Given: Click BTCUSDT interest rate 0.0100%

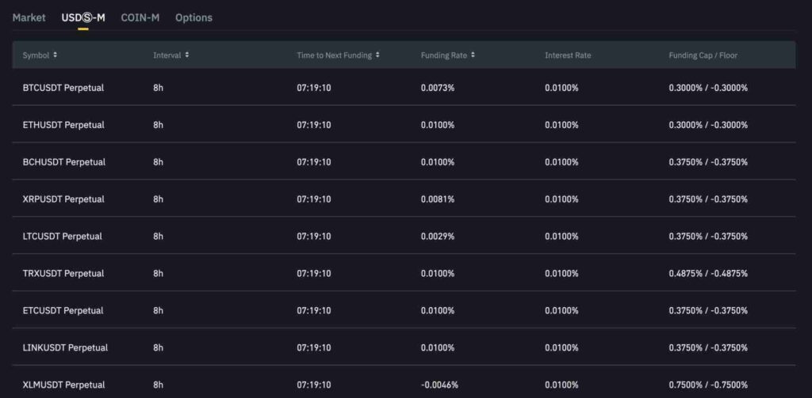Looking at the screenshot, I should pyautogui.click(x=561, y=88).
